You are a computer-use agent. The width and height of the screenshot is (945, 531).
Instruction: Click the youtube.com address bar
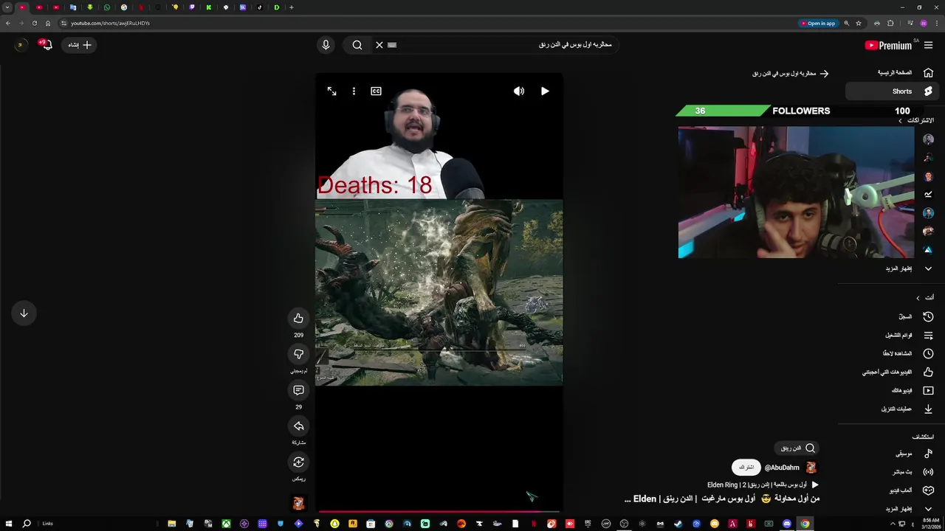point(428,23)
